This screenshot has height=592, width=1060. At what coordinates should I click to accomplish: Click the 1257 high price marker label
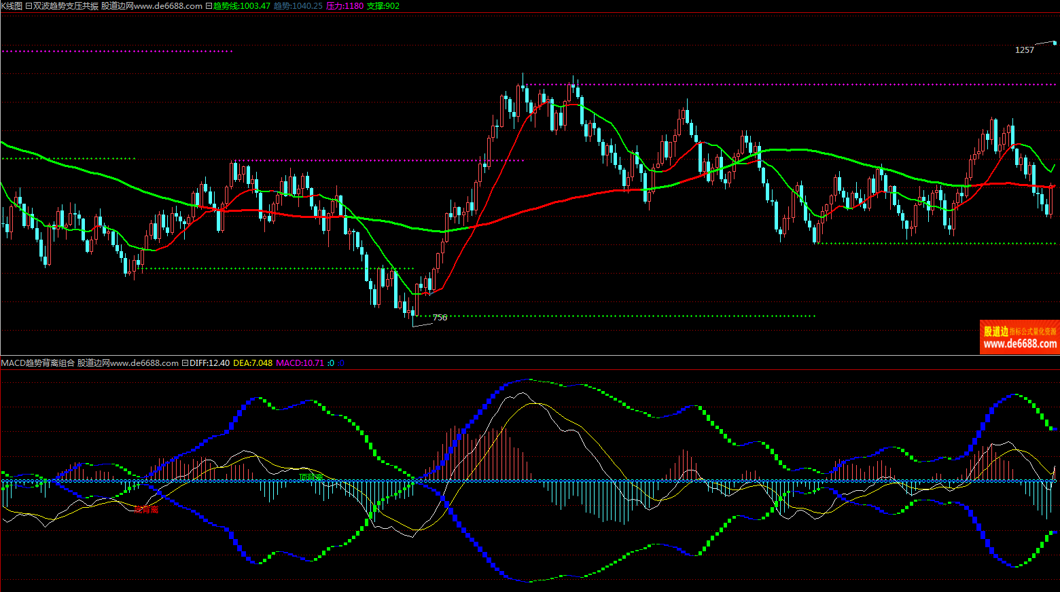(x=1024, y=50)
